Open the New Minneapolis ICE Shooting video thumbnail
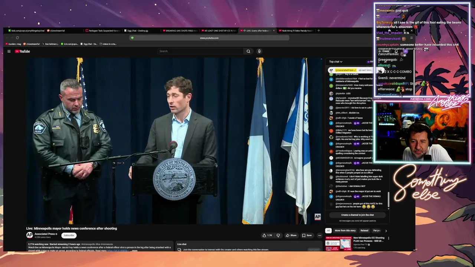 (338, 244)
